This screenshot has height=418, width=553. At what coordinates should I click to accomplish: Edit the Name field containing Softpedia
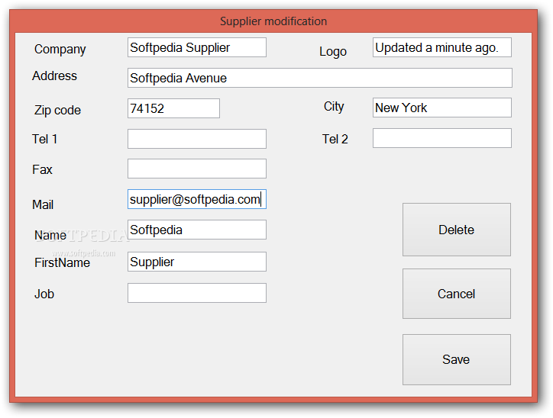197,230
